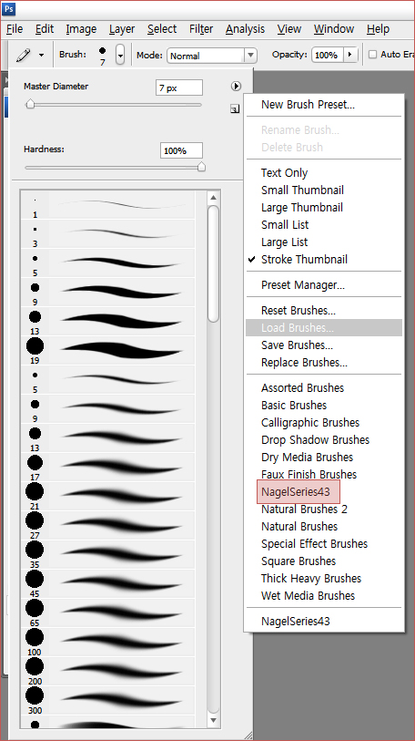Open the Layer menu

click(x=122, y=29)
